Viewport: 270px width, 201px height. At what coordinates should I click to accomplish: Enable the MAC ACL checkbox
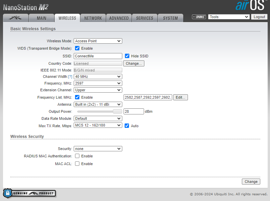coord(77,164)
